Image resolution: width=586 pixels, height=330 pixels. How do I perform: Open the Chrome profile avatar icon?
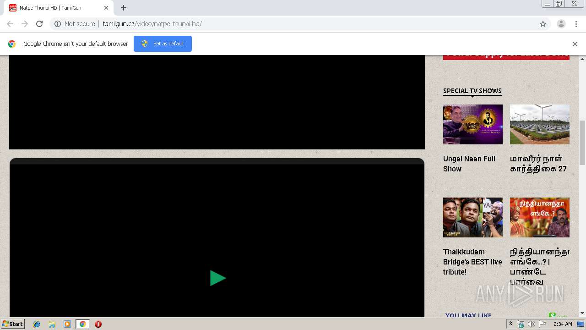[561, 24]
